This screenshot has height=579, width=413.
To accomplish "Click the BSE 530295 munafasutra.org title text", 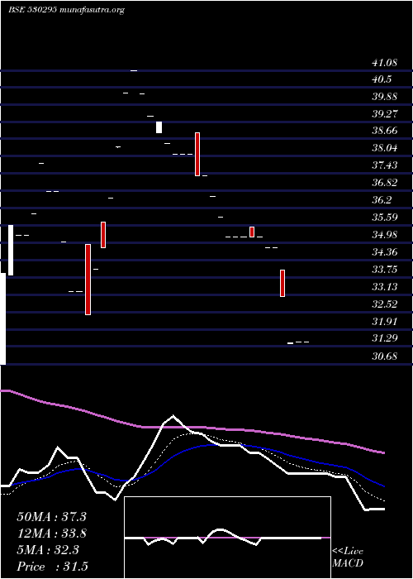I will [x=66, y=10].
